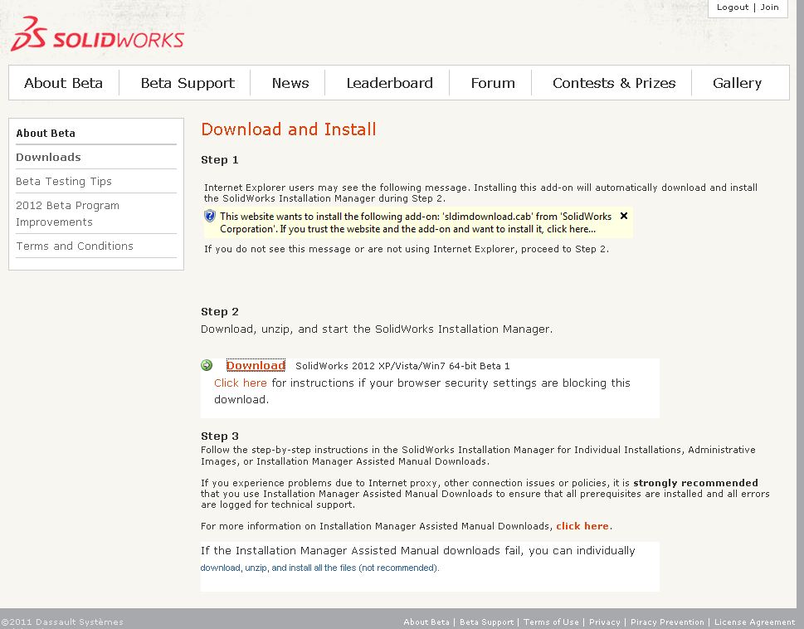Select Downloads in the sidebar
The height and width of the screenshot is (629, 804).
tap(48, 158)
